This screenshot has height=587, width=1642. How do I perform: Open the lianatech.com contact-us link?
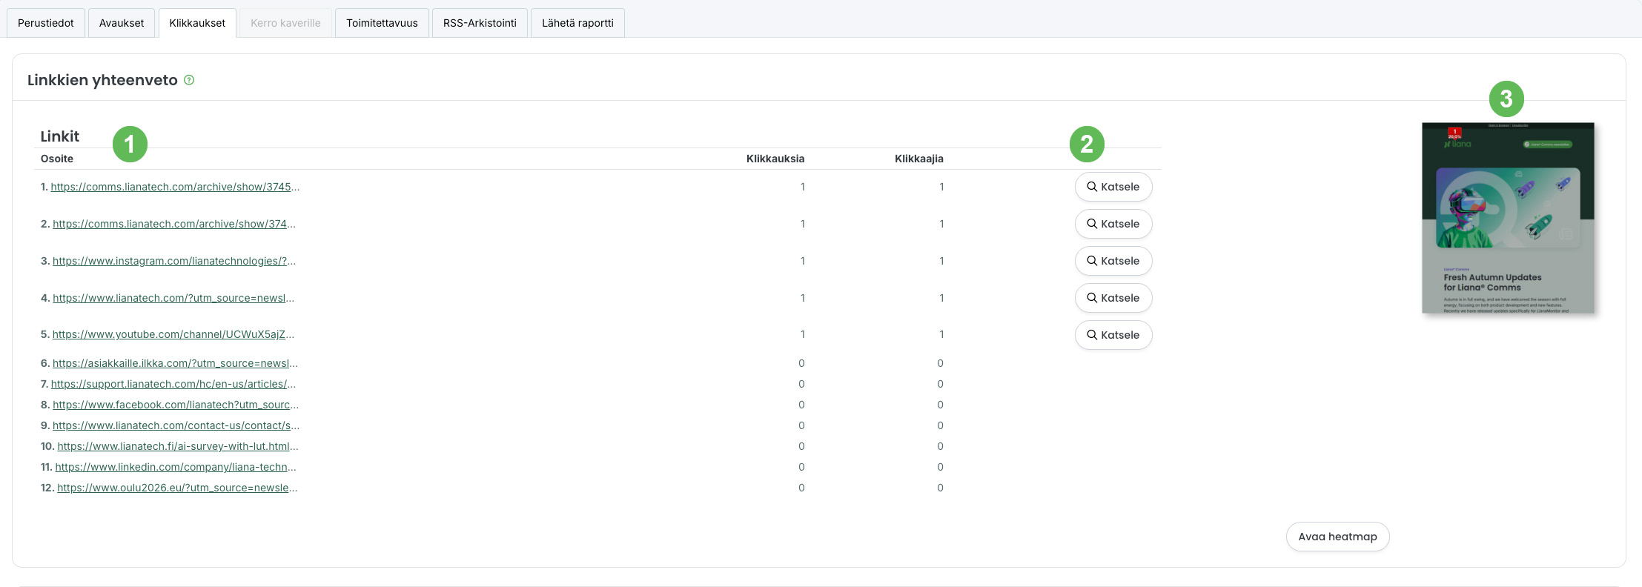coord(176,425)
